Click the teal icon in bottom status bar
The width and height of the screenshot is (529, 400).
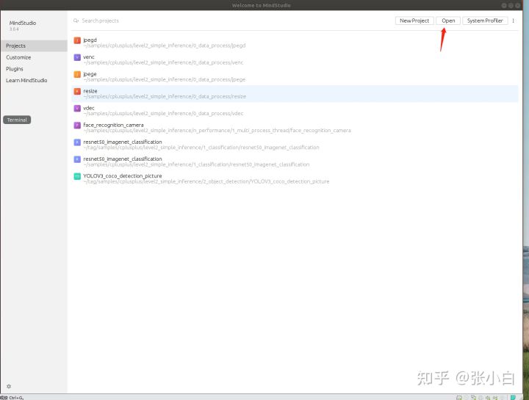pyautogui.click(x=513, y=397)
